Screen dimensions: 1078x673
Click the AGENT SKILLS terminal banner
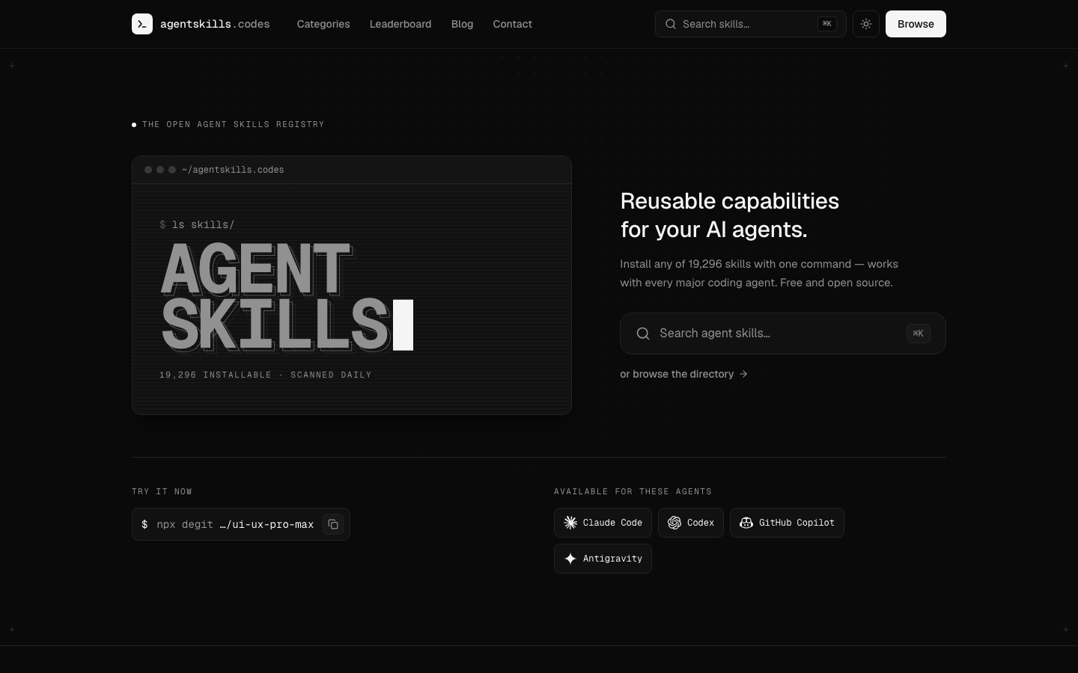[x=287, y=297]
